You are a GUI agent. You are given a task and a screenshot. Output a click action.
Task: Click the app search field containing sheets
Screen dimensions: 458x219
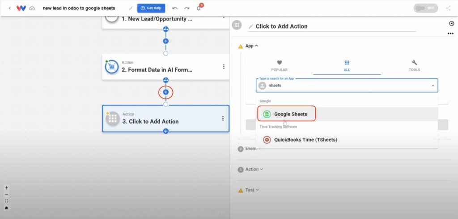click(x=347, y=86)
